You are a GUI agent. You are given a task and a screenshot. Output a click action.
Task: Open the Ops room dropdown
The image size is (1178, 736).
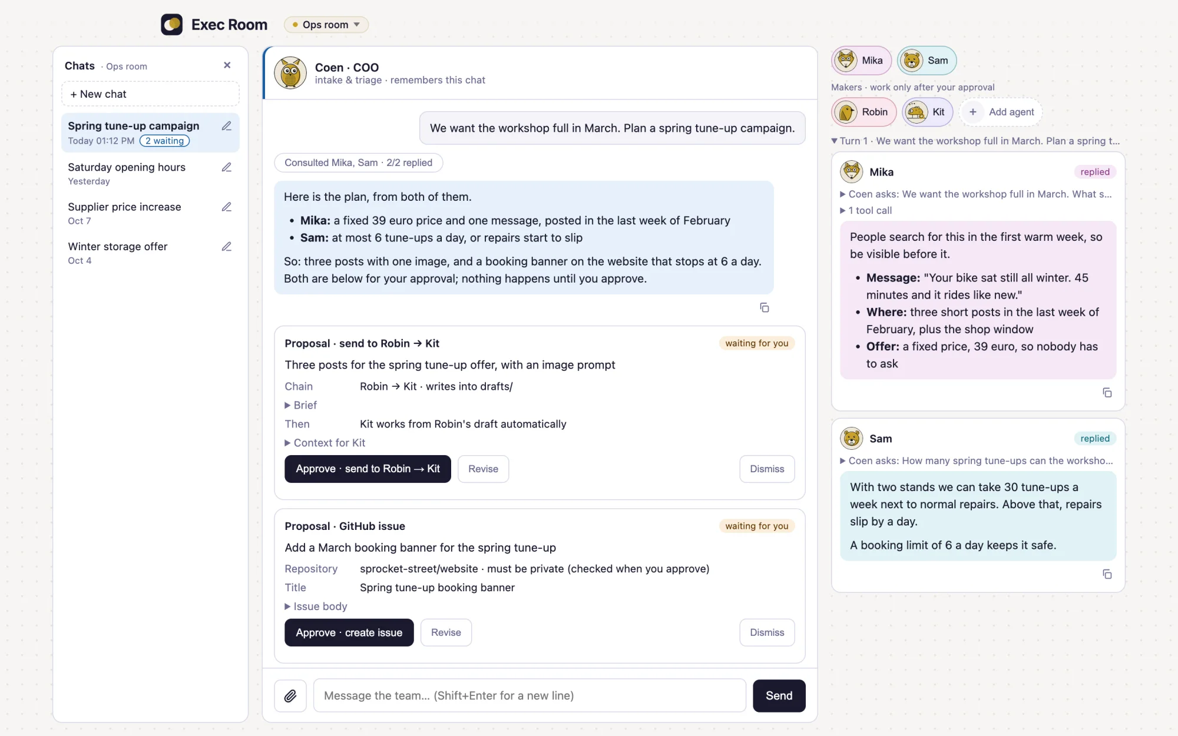click(326, 25)
